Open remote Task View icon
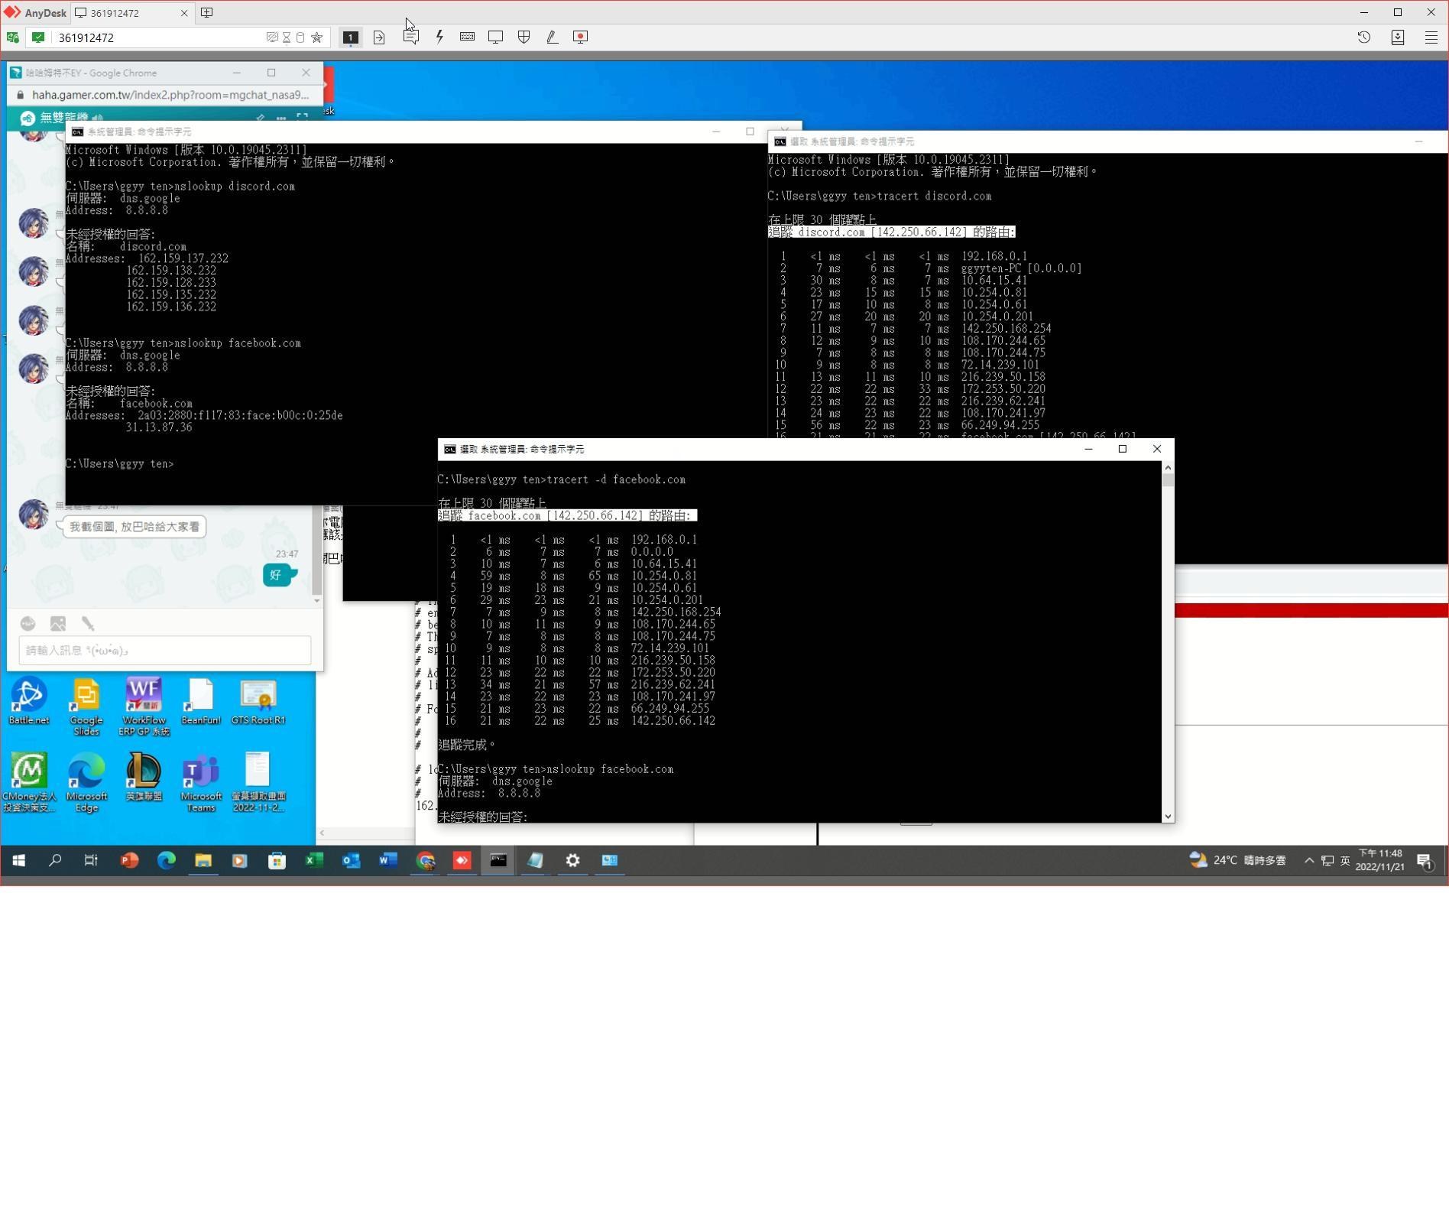This screenshot has width=1449, height=1205. point(91,860)
